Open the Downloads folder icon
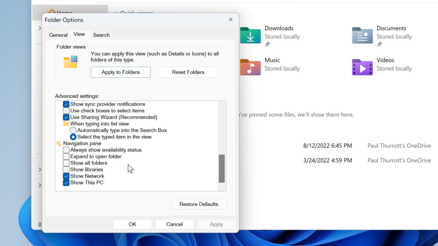 250,35
